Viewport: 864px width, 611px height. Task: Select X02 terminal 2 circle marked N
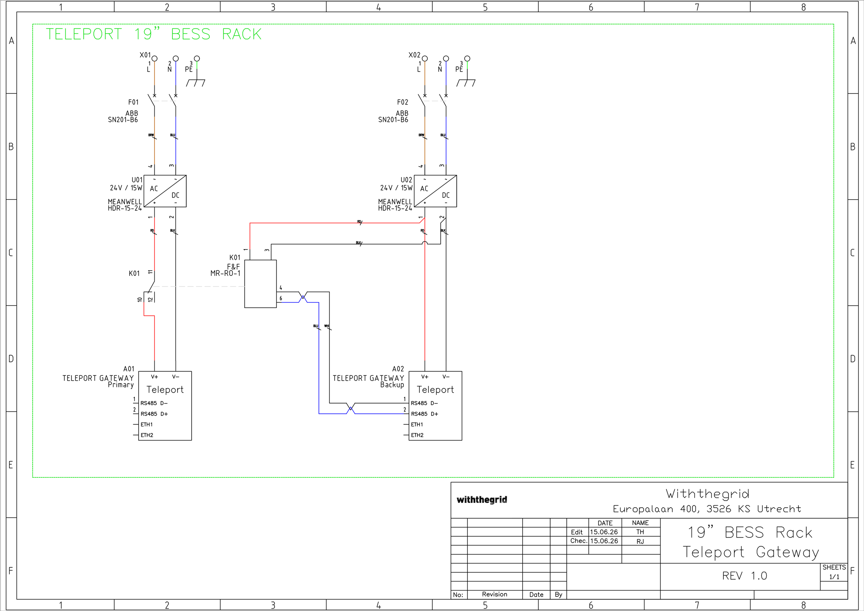pos(446,59)
